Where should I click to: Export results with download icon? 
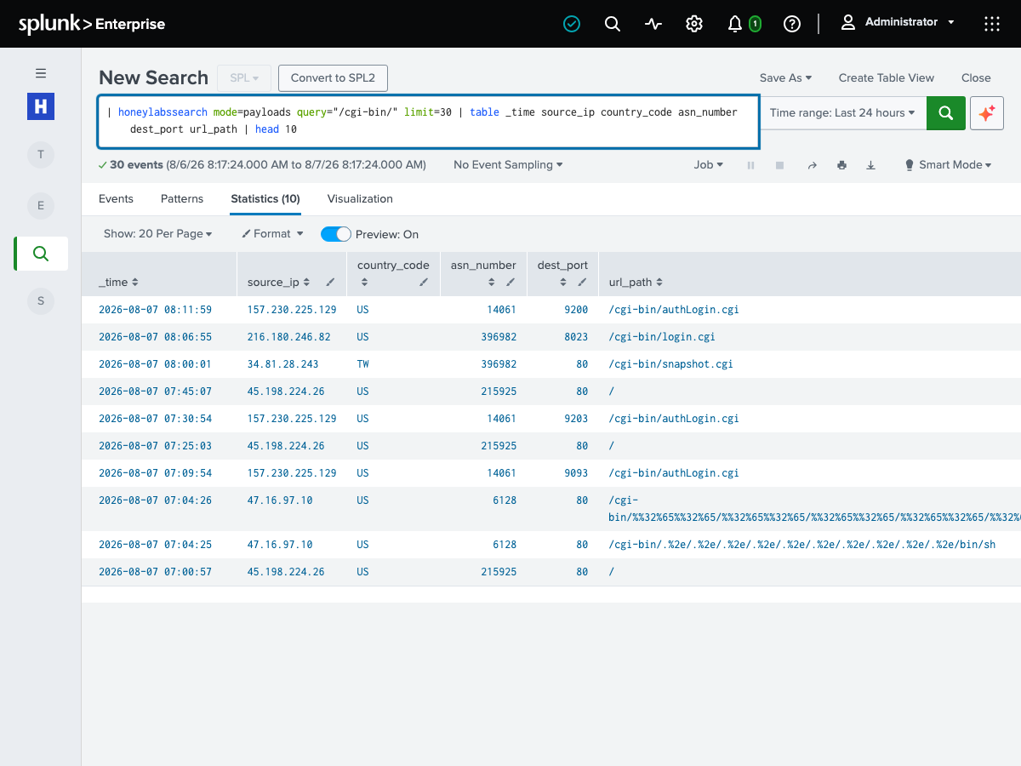pos(870,165)
